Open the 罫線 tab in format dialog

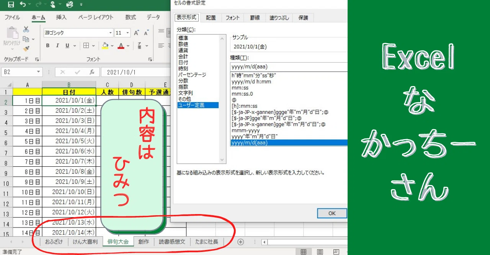click(255, 18)
